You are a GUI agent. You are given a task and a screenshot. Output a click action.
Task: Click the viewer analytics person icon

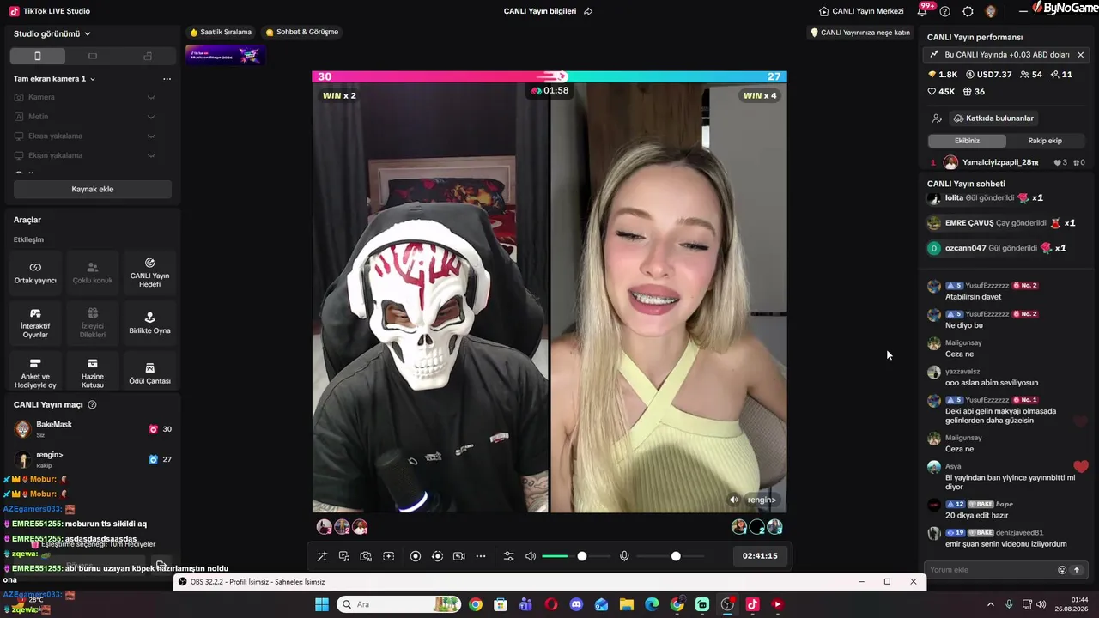[938, 118]
